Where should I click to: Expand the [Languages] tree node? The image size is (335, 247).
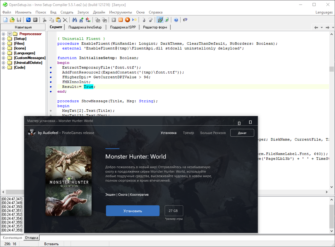[3, 53]
